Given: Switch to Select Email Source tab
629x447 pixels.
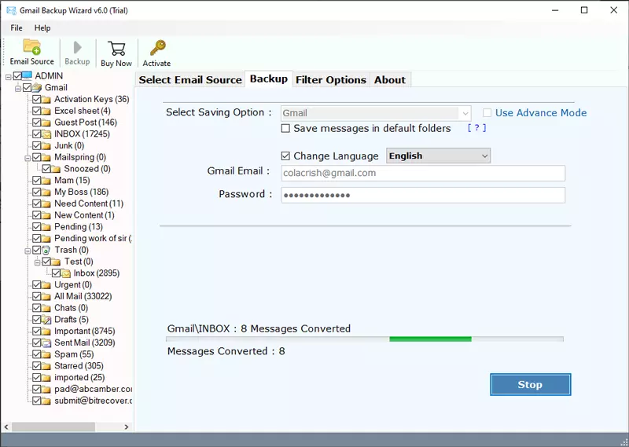Looking at the screenshot, I should pos(190,80).
